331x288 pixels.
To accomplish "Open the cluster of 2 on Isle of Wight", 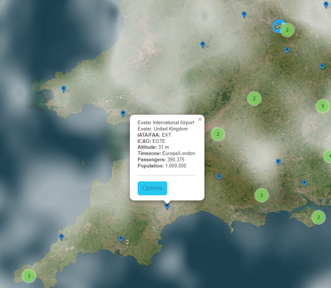I will pos(318,217).
